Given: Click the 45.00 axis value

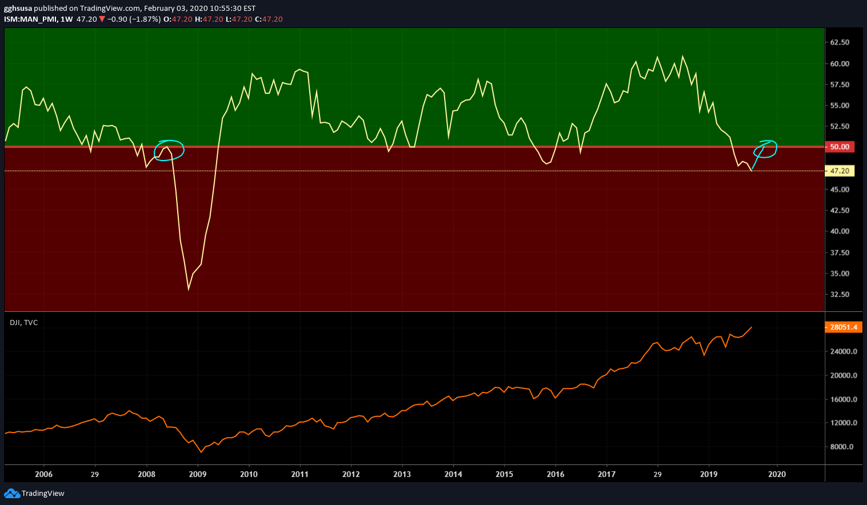Looking at the screenshot, I should pos(840,190).
